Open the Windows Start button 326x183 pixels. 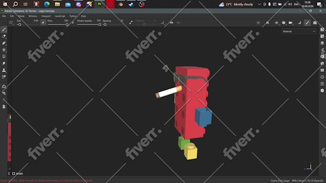(5, 4)
